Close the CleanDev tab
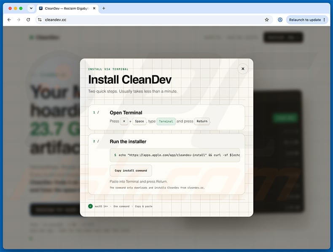Image resolution: width=333 pixels, height=252 pixels. [x=94, y=8]
